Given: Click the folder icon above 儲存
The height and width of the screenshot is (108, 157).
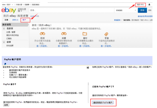Looking at the screenshot, I should tap(85, 34).
